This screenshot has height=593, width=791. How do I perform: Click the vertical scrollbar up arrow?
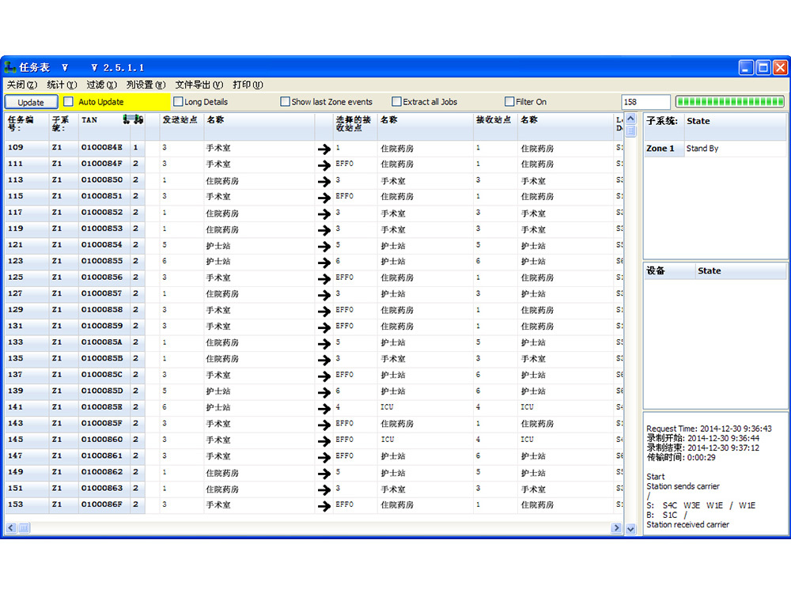[630, 119]
